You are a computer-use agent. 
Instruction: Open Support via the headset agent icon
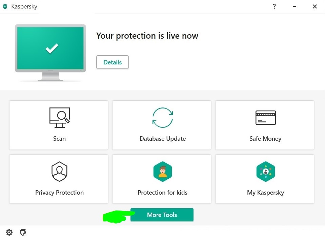[x=23, y=232]
